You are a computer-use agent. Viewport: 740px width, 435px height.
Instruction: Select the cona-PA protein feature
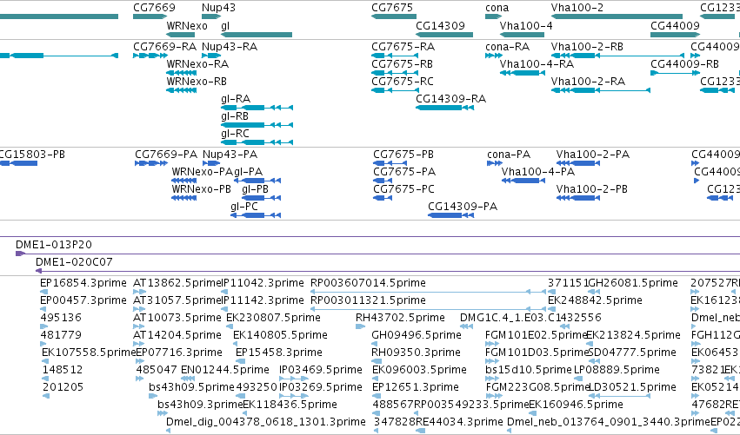coord(495,163)
